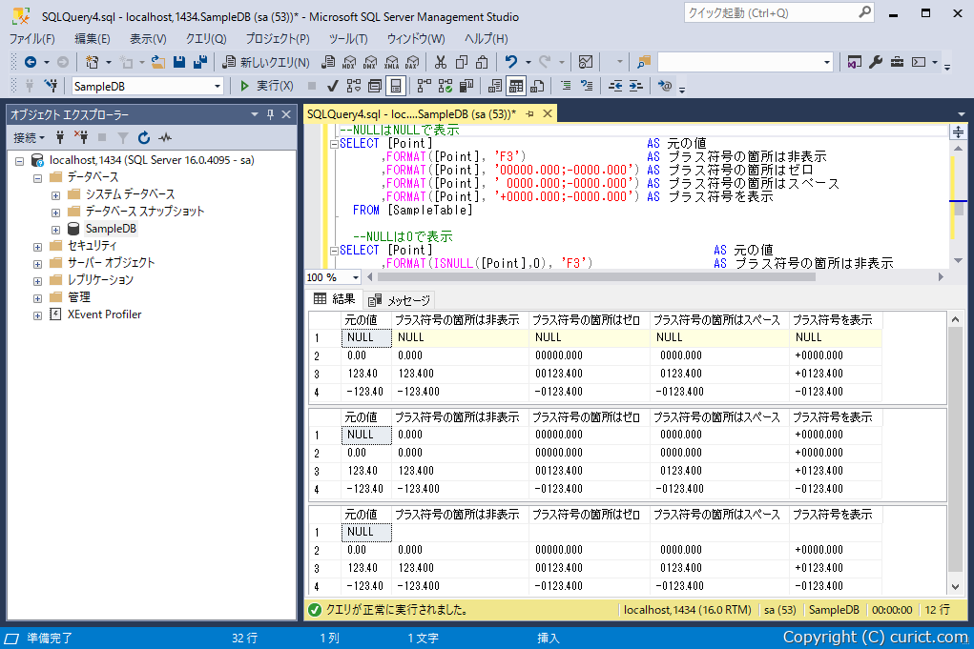974x649 pixels.
Task: Switch to the メッセージ tab
Action: tap(400, 301)
